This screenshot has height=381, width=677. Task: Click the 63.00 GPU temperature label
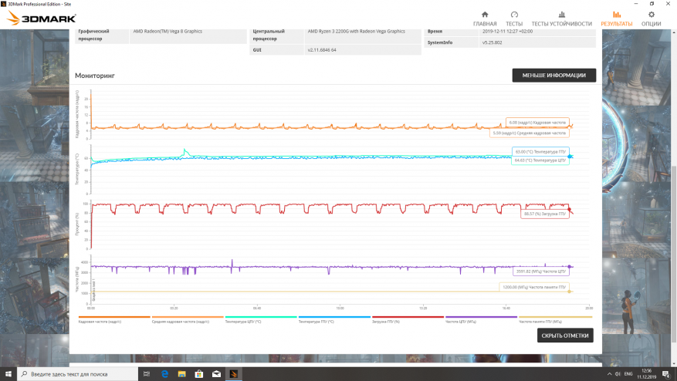[540, 152]
